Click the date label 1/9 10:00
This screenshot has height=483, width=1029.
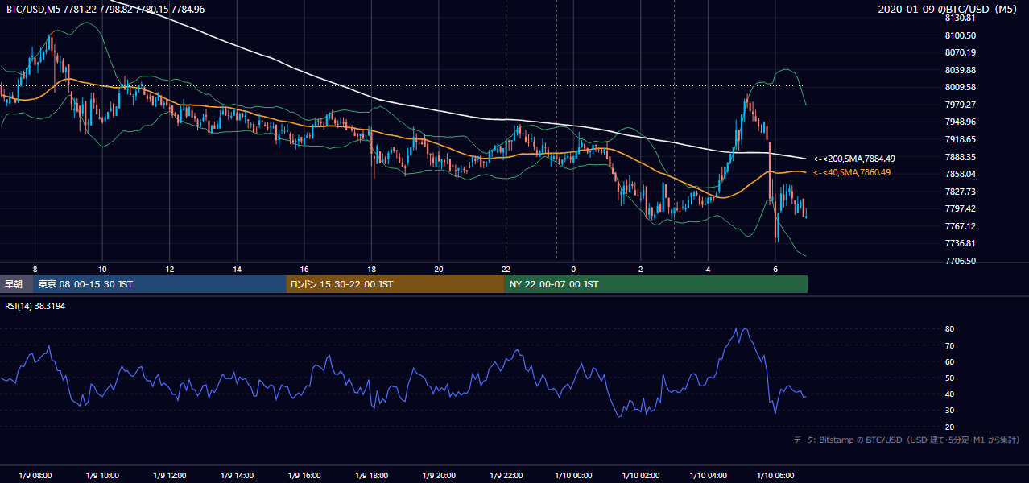102,475
